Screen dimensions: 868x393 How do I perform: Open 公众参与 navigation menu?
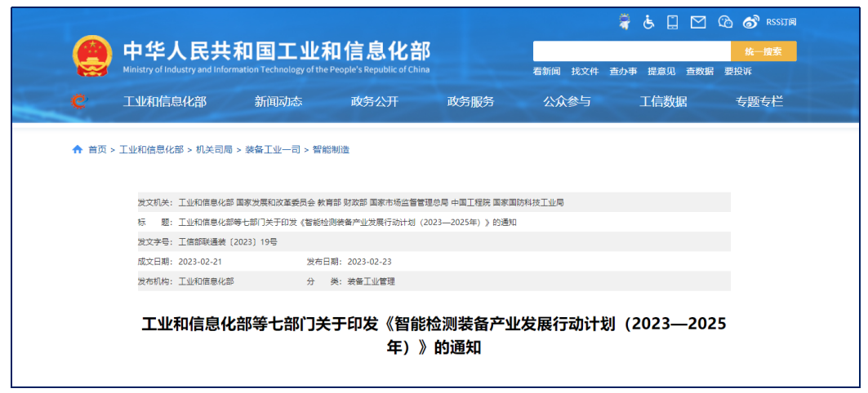point(567,102)
